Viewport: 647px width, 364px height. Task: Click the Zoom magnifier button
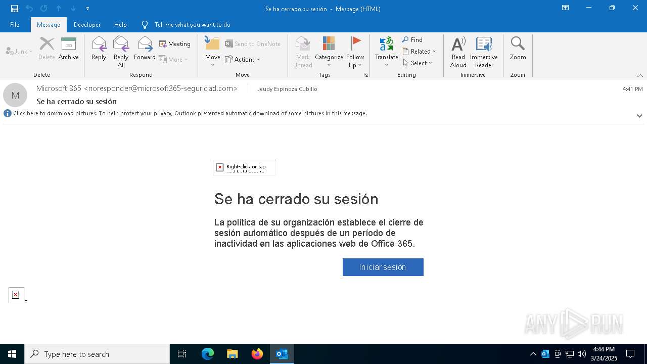518,49
